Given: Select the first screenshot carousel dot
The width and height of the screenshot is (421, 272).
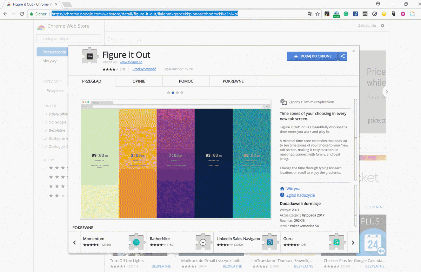Looking at the screenshot, I should tap(169, 93).
